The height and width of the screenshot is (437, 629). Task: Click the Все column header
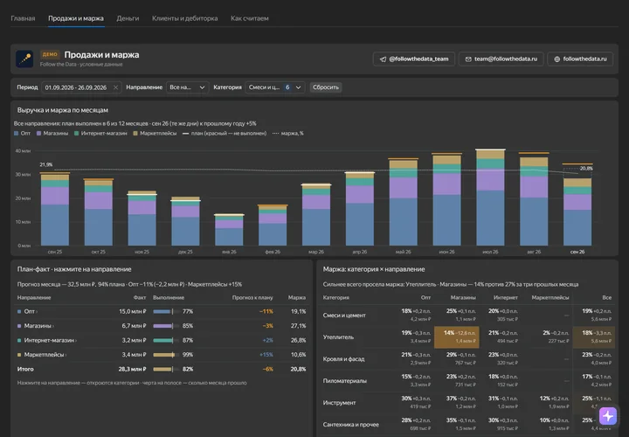pos(607,298)
